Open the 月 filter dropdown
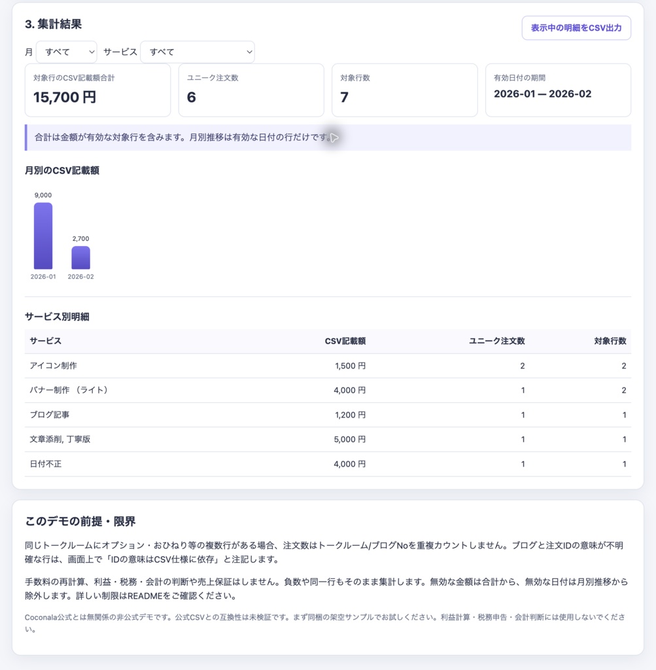Screen dimensions: 656x670 (x=67, y=52)
